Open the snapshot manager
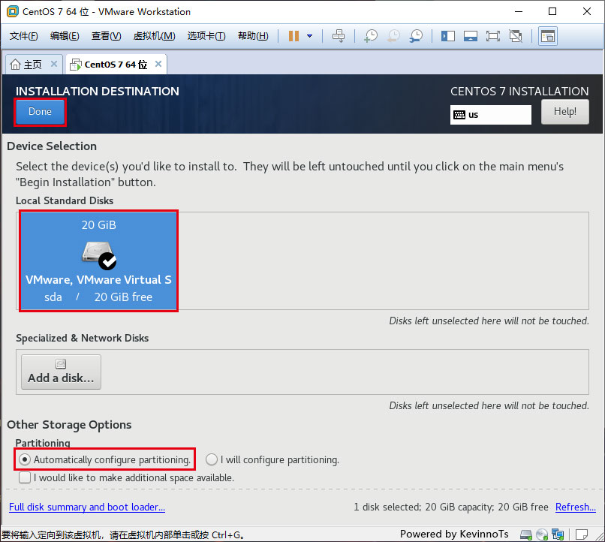This screenshot has width=605, height=542. [x=417, y=36]
